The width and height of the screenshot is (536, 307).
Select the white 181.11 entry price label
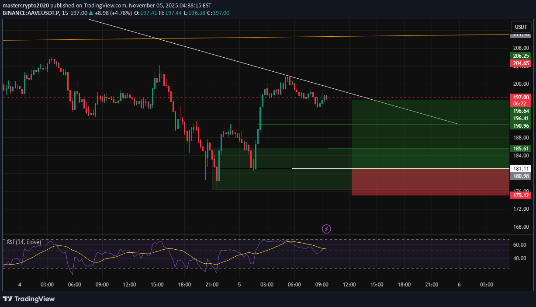point(521,169)
